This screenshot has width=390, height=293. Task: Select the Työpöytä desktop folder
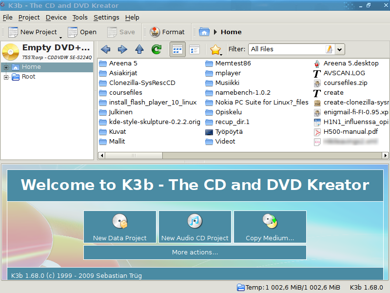pos(224,131)
